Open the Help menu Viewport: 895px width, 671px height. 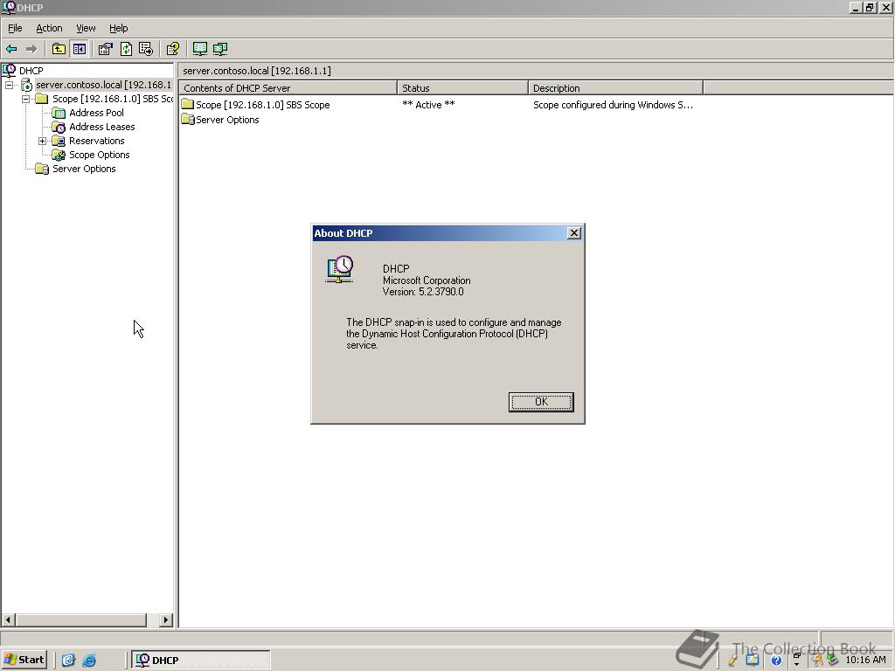119,28
